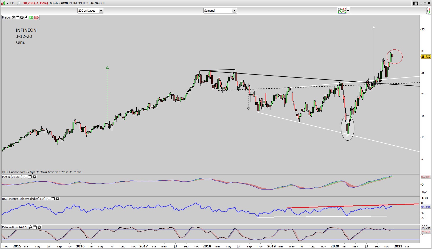Click the 2015 label on time axis
This screenshot has width=432, height=249.
point(17,246)
